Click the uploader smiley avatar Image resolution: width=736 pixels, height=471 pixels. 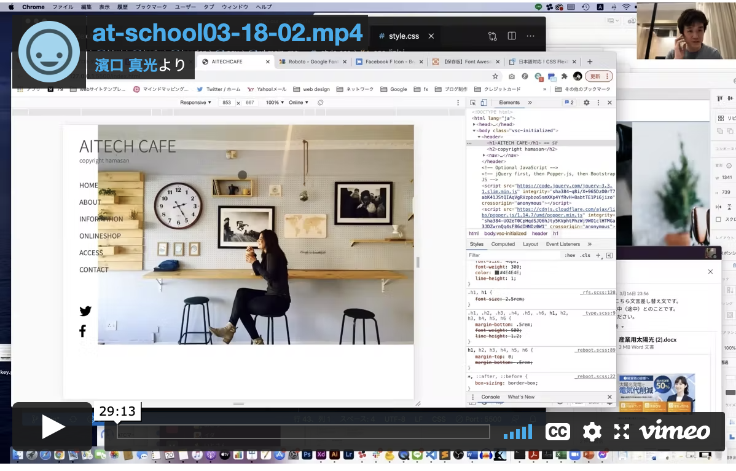click(49, 52)
